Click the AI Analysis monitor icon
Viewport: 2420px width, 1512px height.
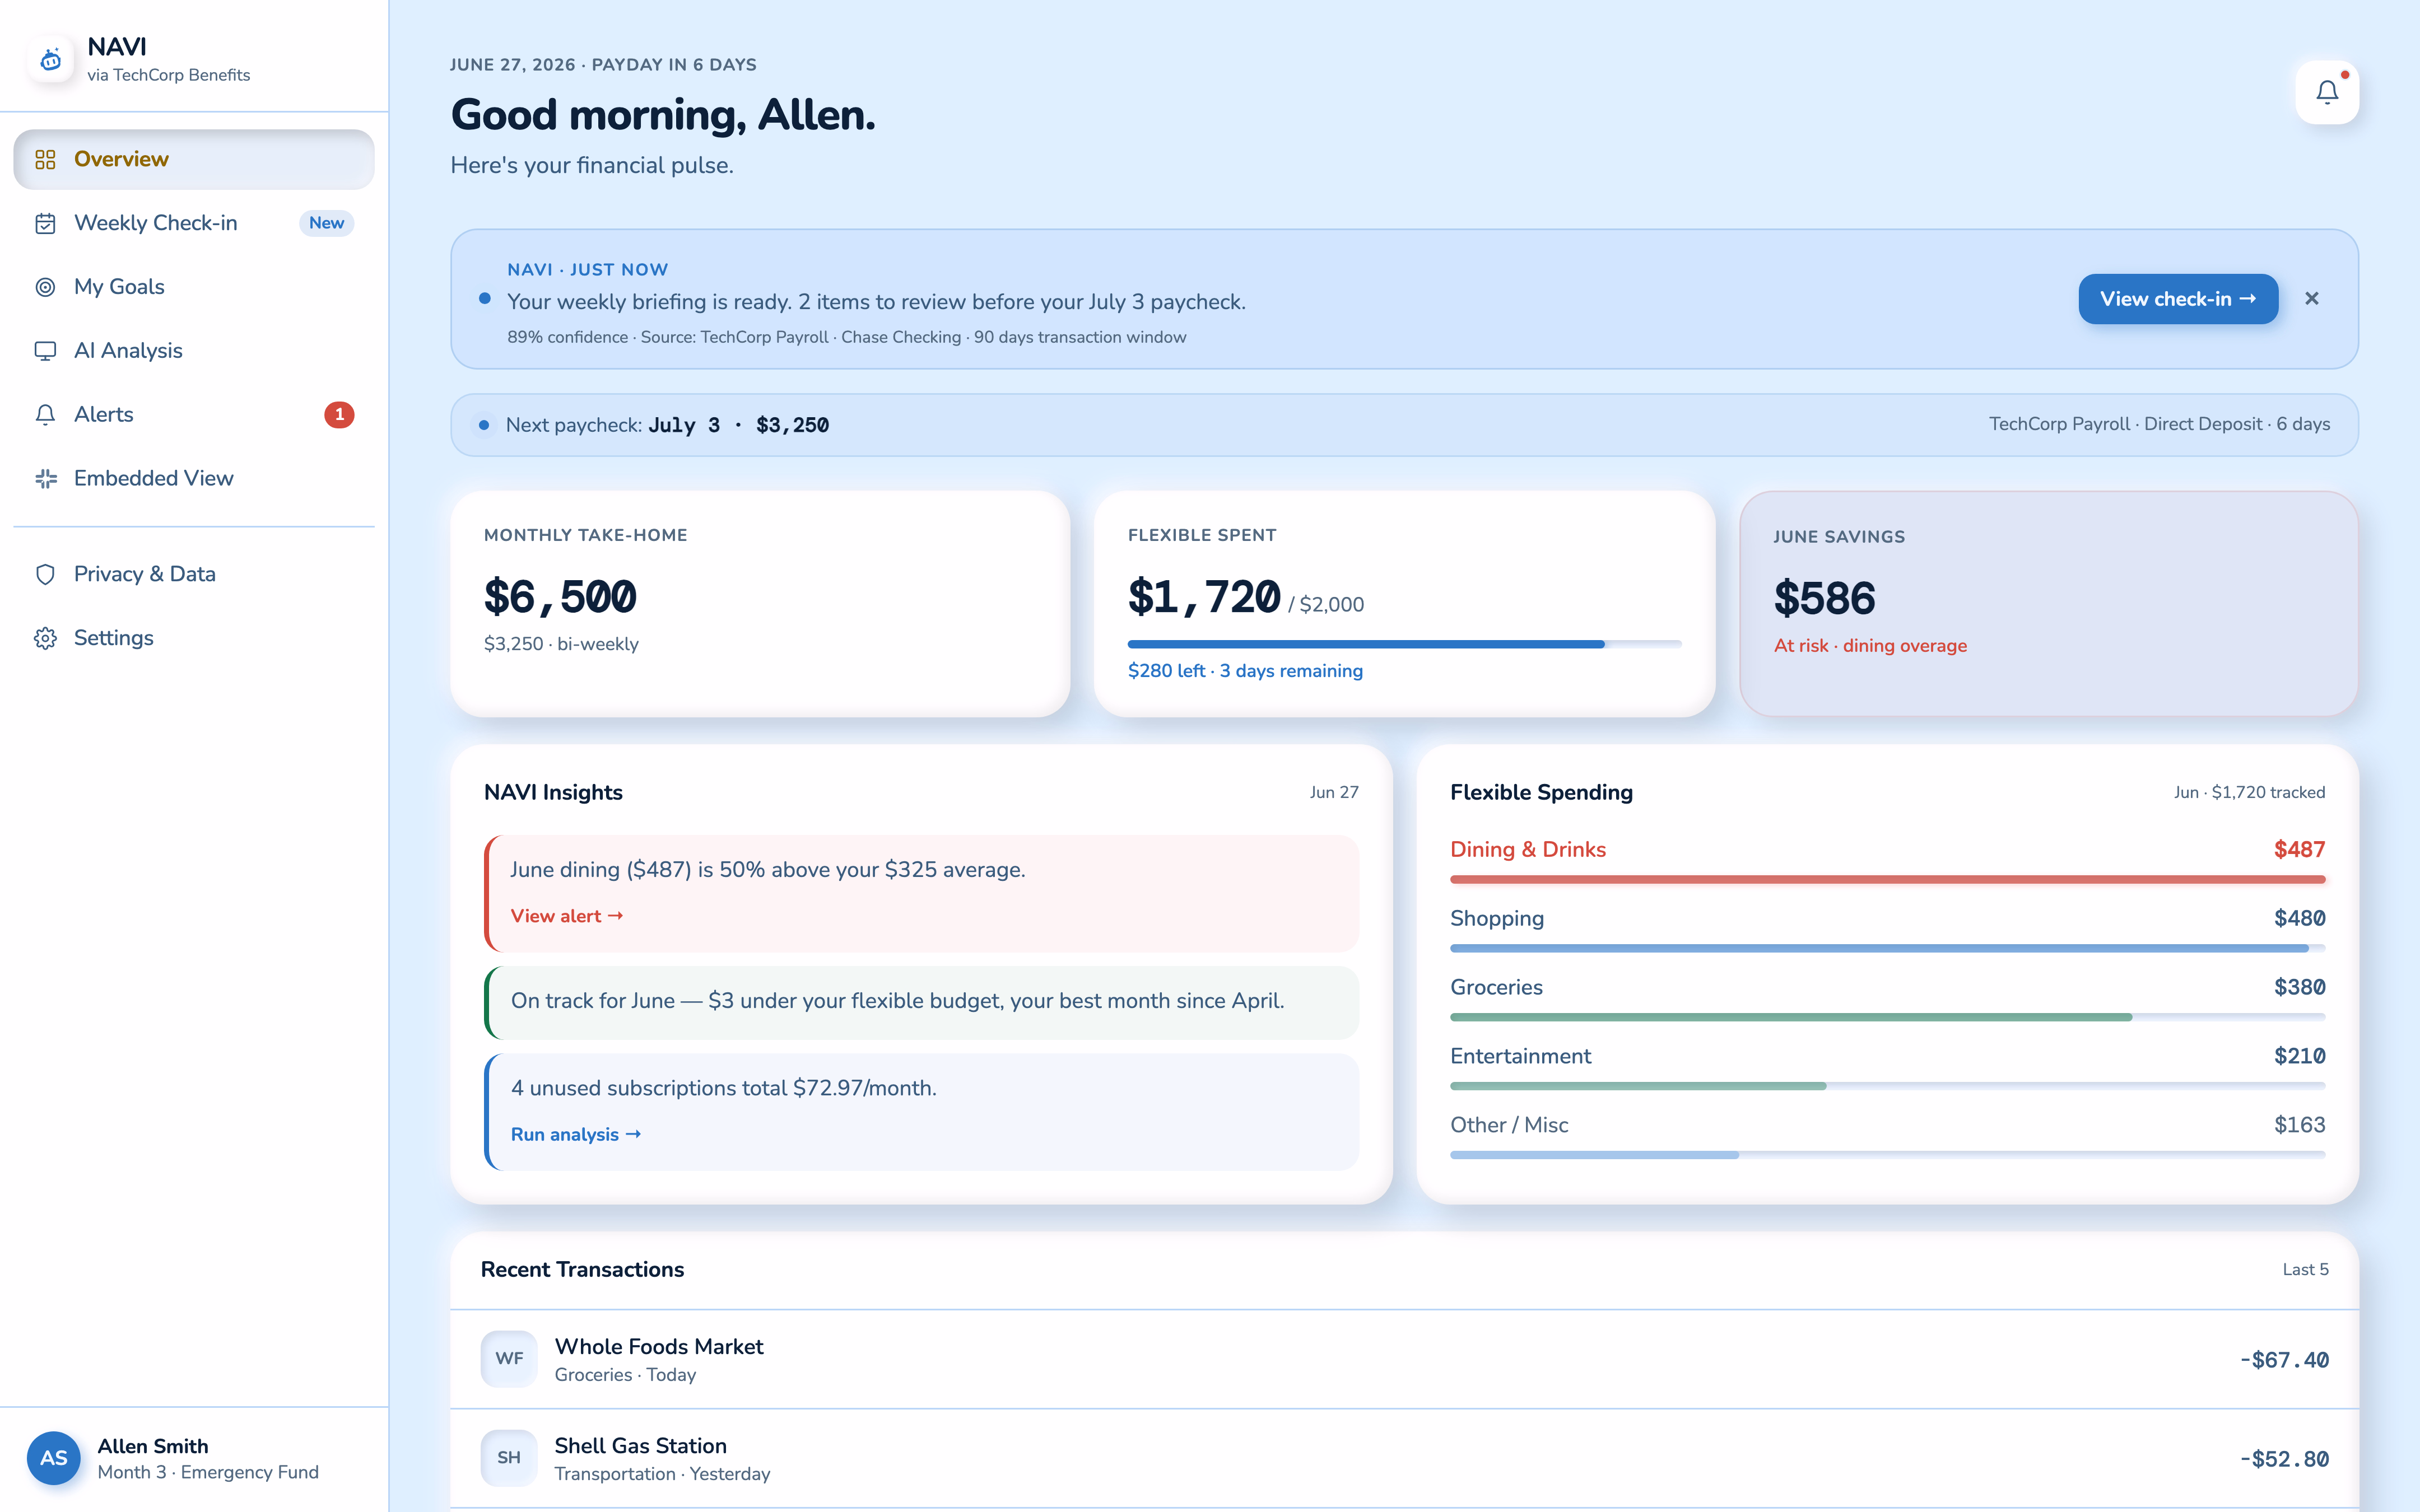coord(45,351)
